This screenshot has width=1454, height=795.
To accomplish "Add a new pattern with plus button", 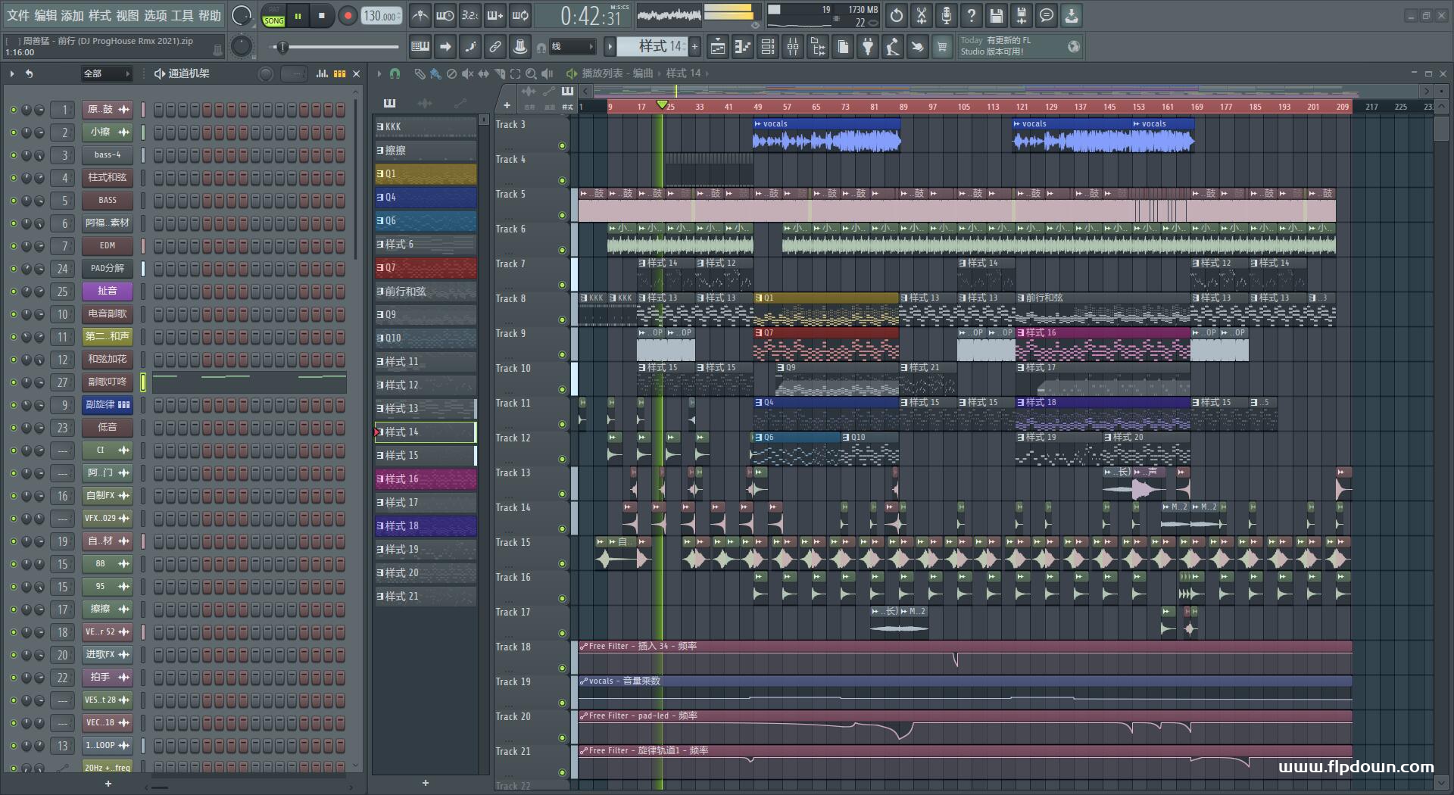I will click(x=694, y=47).
